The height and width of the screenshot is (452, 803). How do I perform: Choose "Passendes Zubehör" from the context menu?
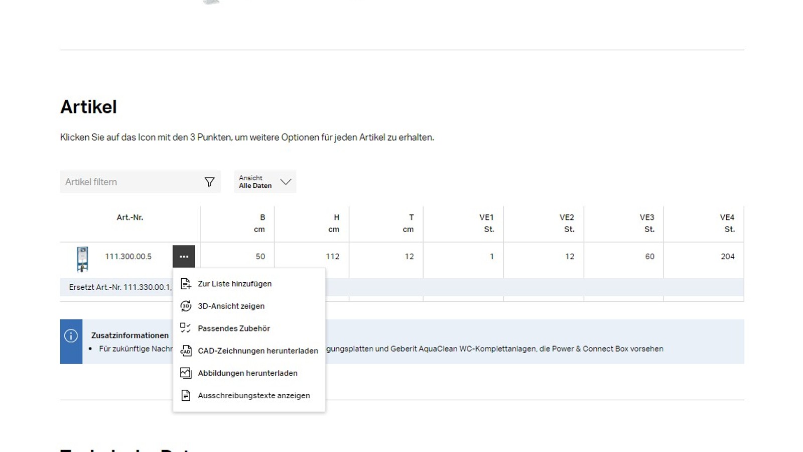(x=234, y=328)
